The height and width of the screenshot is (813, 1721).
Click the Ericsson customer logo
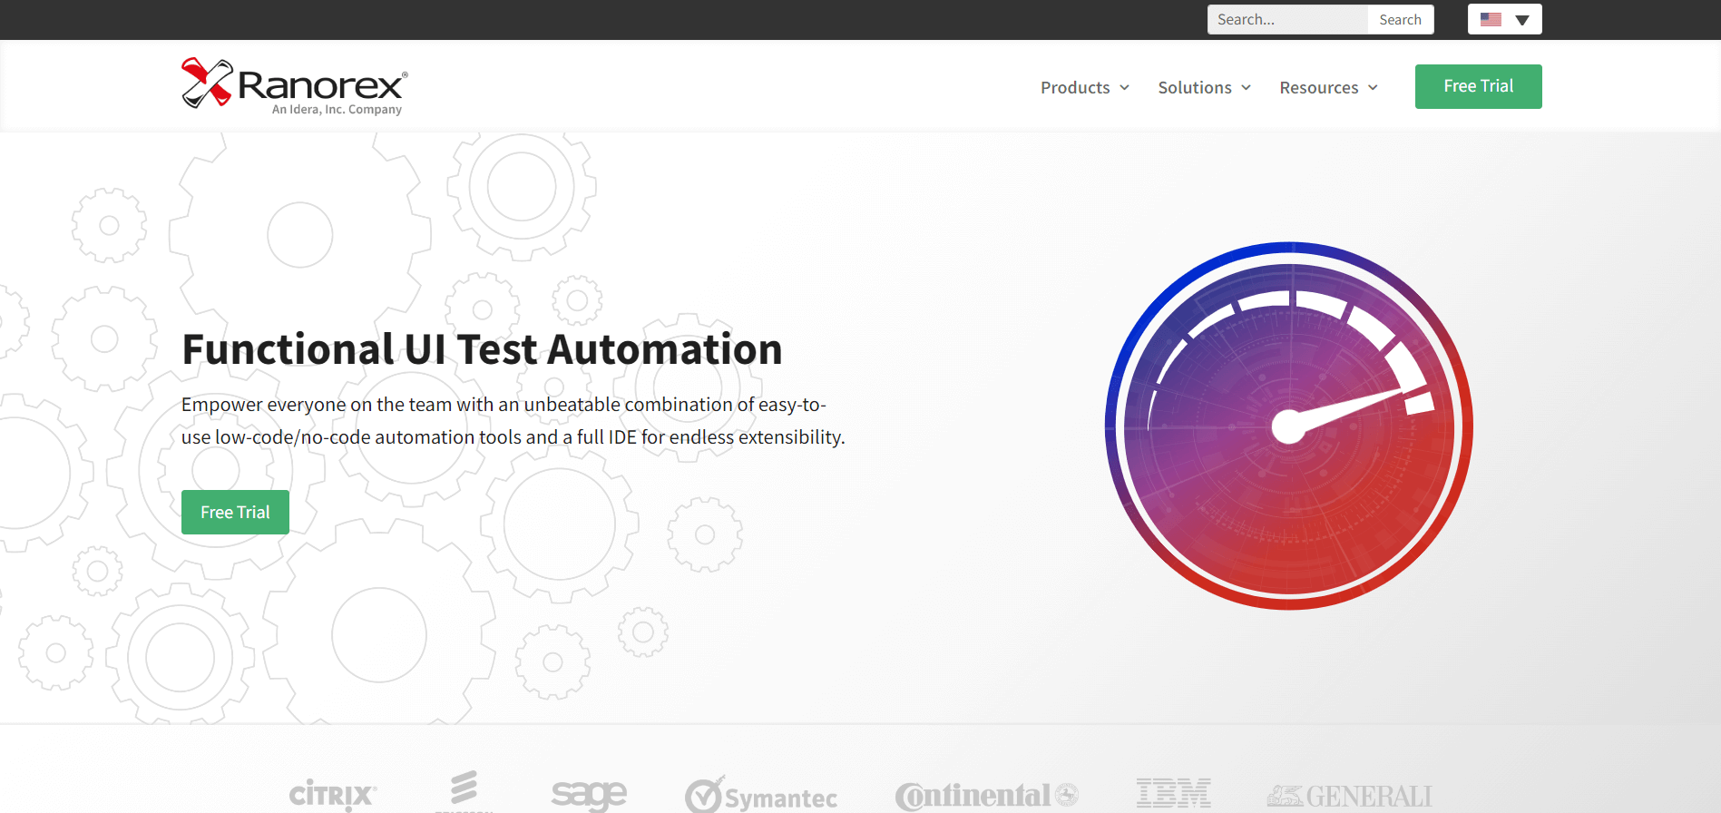click(x=464, y=791)
